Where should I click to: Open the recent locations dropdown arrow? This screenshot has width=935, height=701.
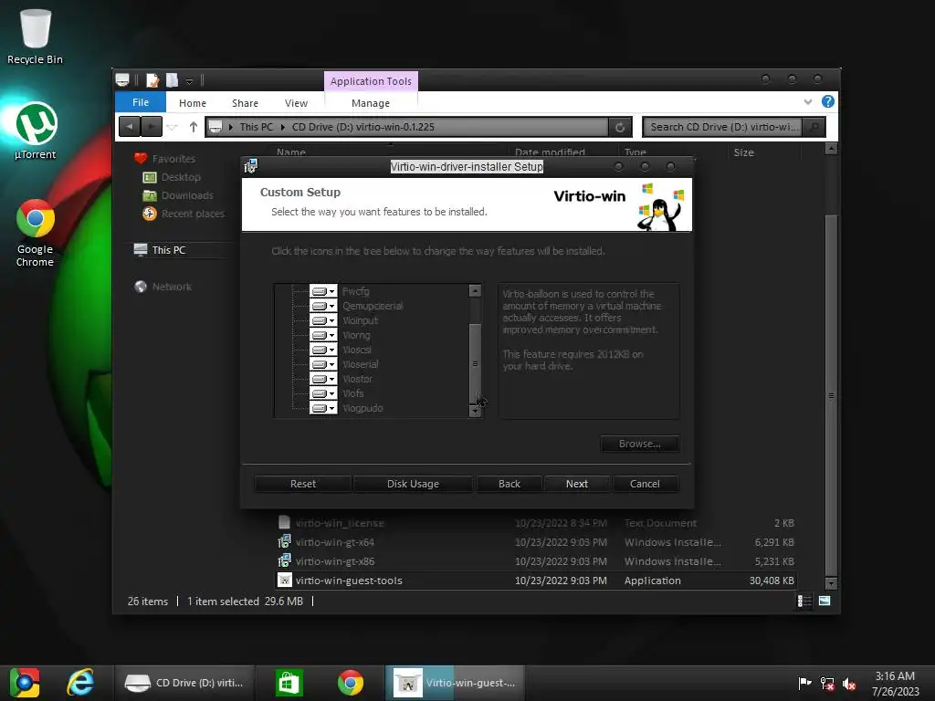(x=173, y=127)
